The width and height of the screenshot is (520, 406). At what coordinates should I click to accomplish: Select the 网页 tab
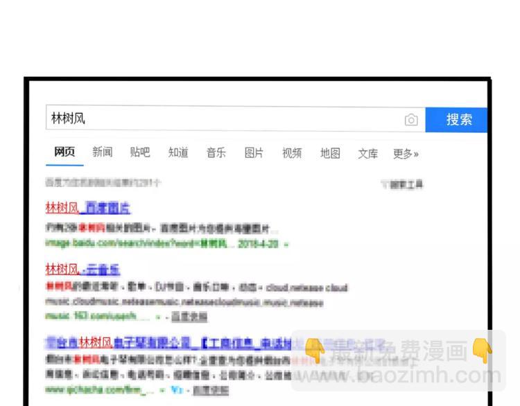(64, 152)
